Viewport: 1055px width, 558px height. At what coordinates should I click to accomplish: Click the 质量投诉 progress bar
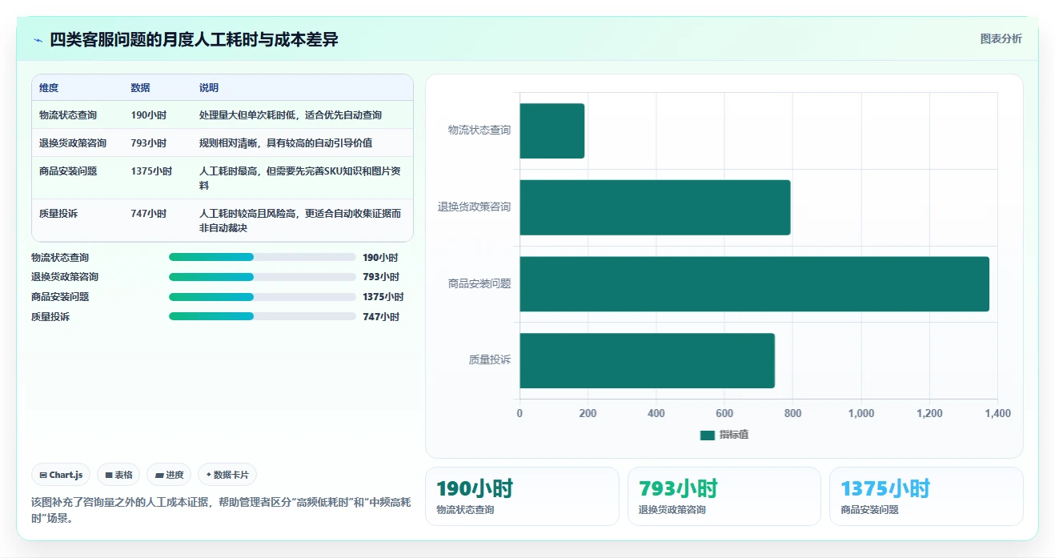click(263, 316)
